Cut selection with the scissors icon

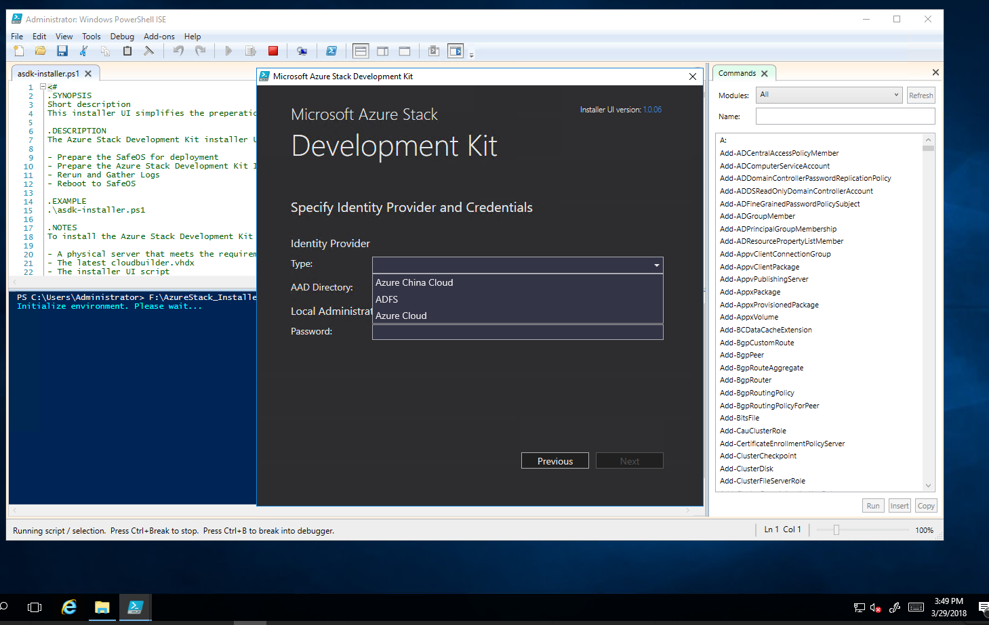(x=84, y=51)
